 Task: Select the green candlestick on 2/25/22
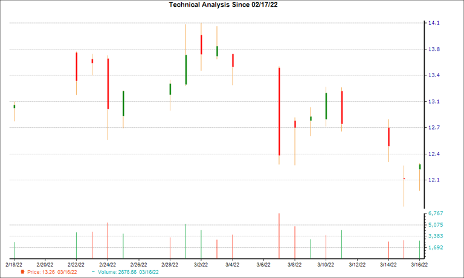click(123, 103)
